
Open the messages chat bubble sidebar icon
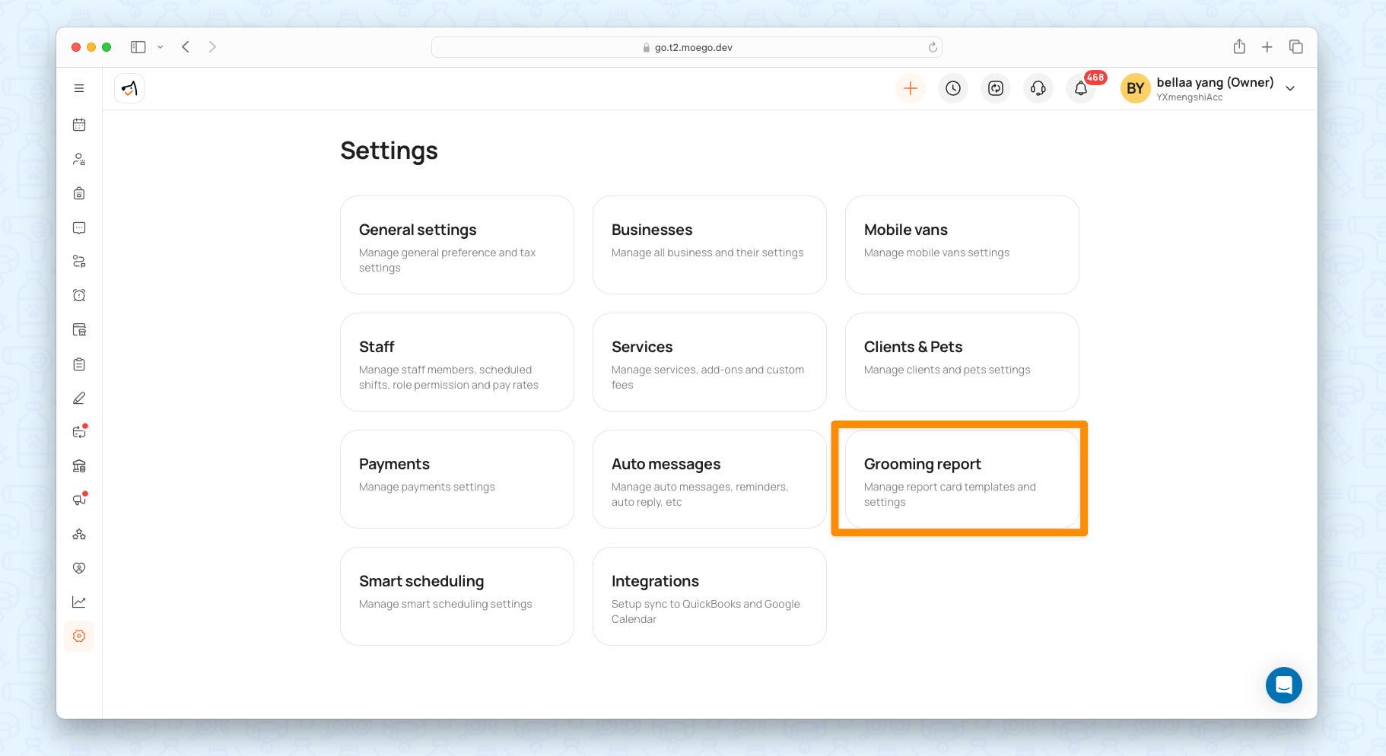[x=79, y=227]
